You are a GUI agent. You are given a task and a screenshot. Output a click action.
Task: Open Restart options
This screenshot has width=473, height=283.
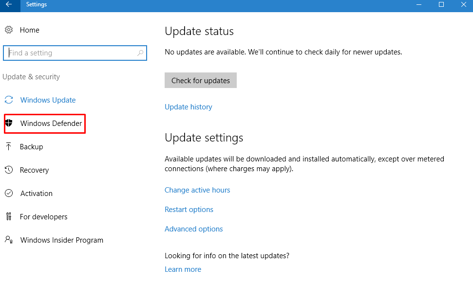(x=189, y=210)
